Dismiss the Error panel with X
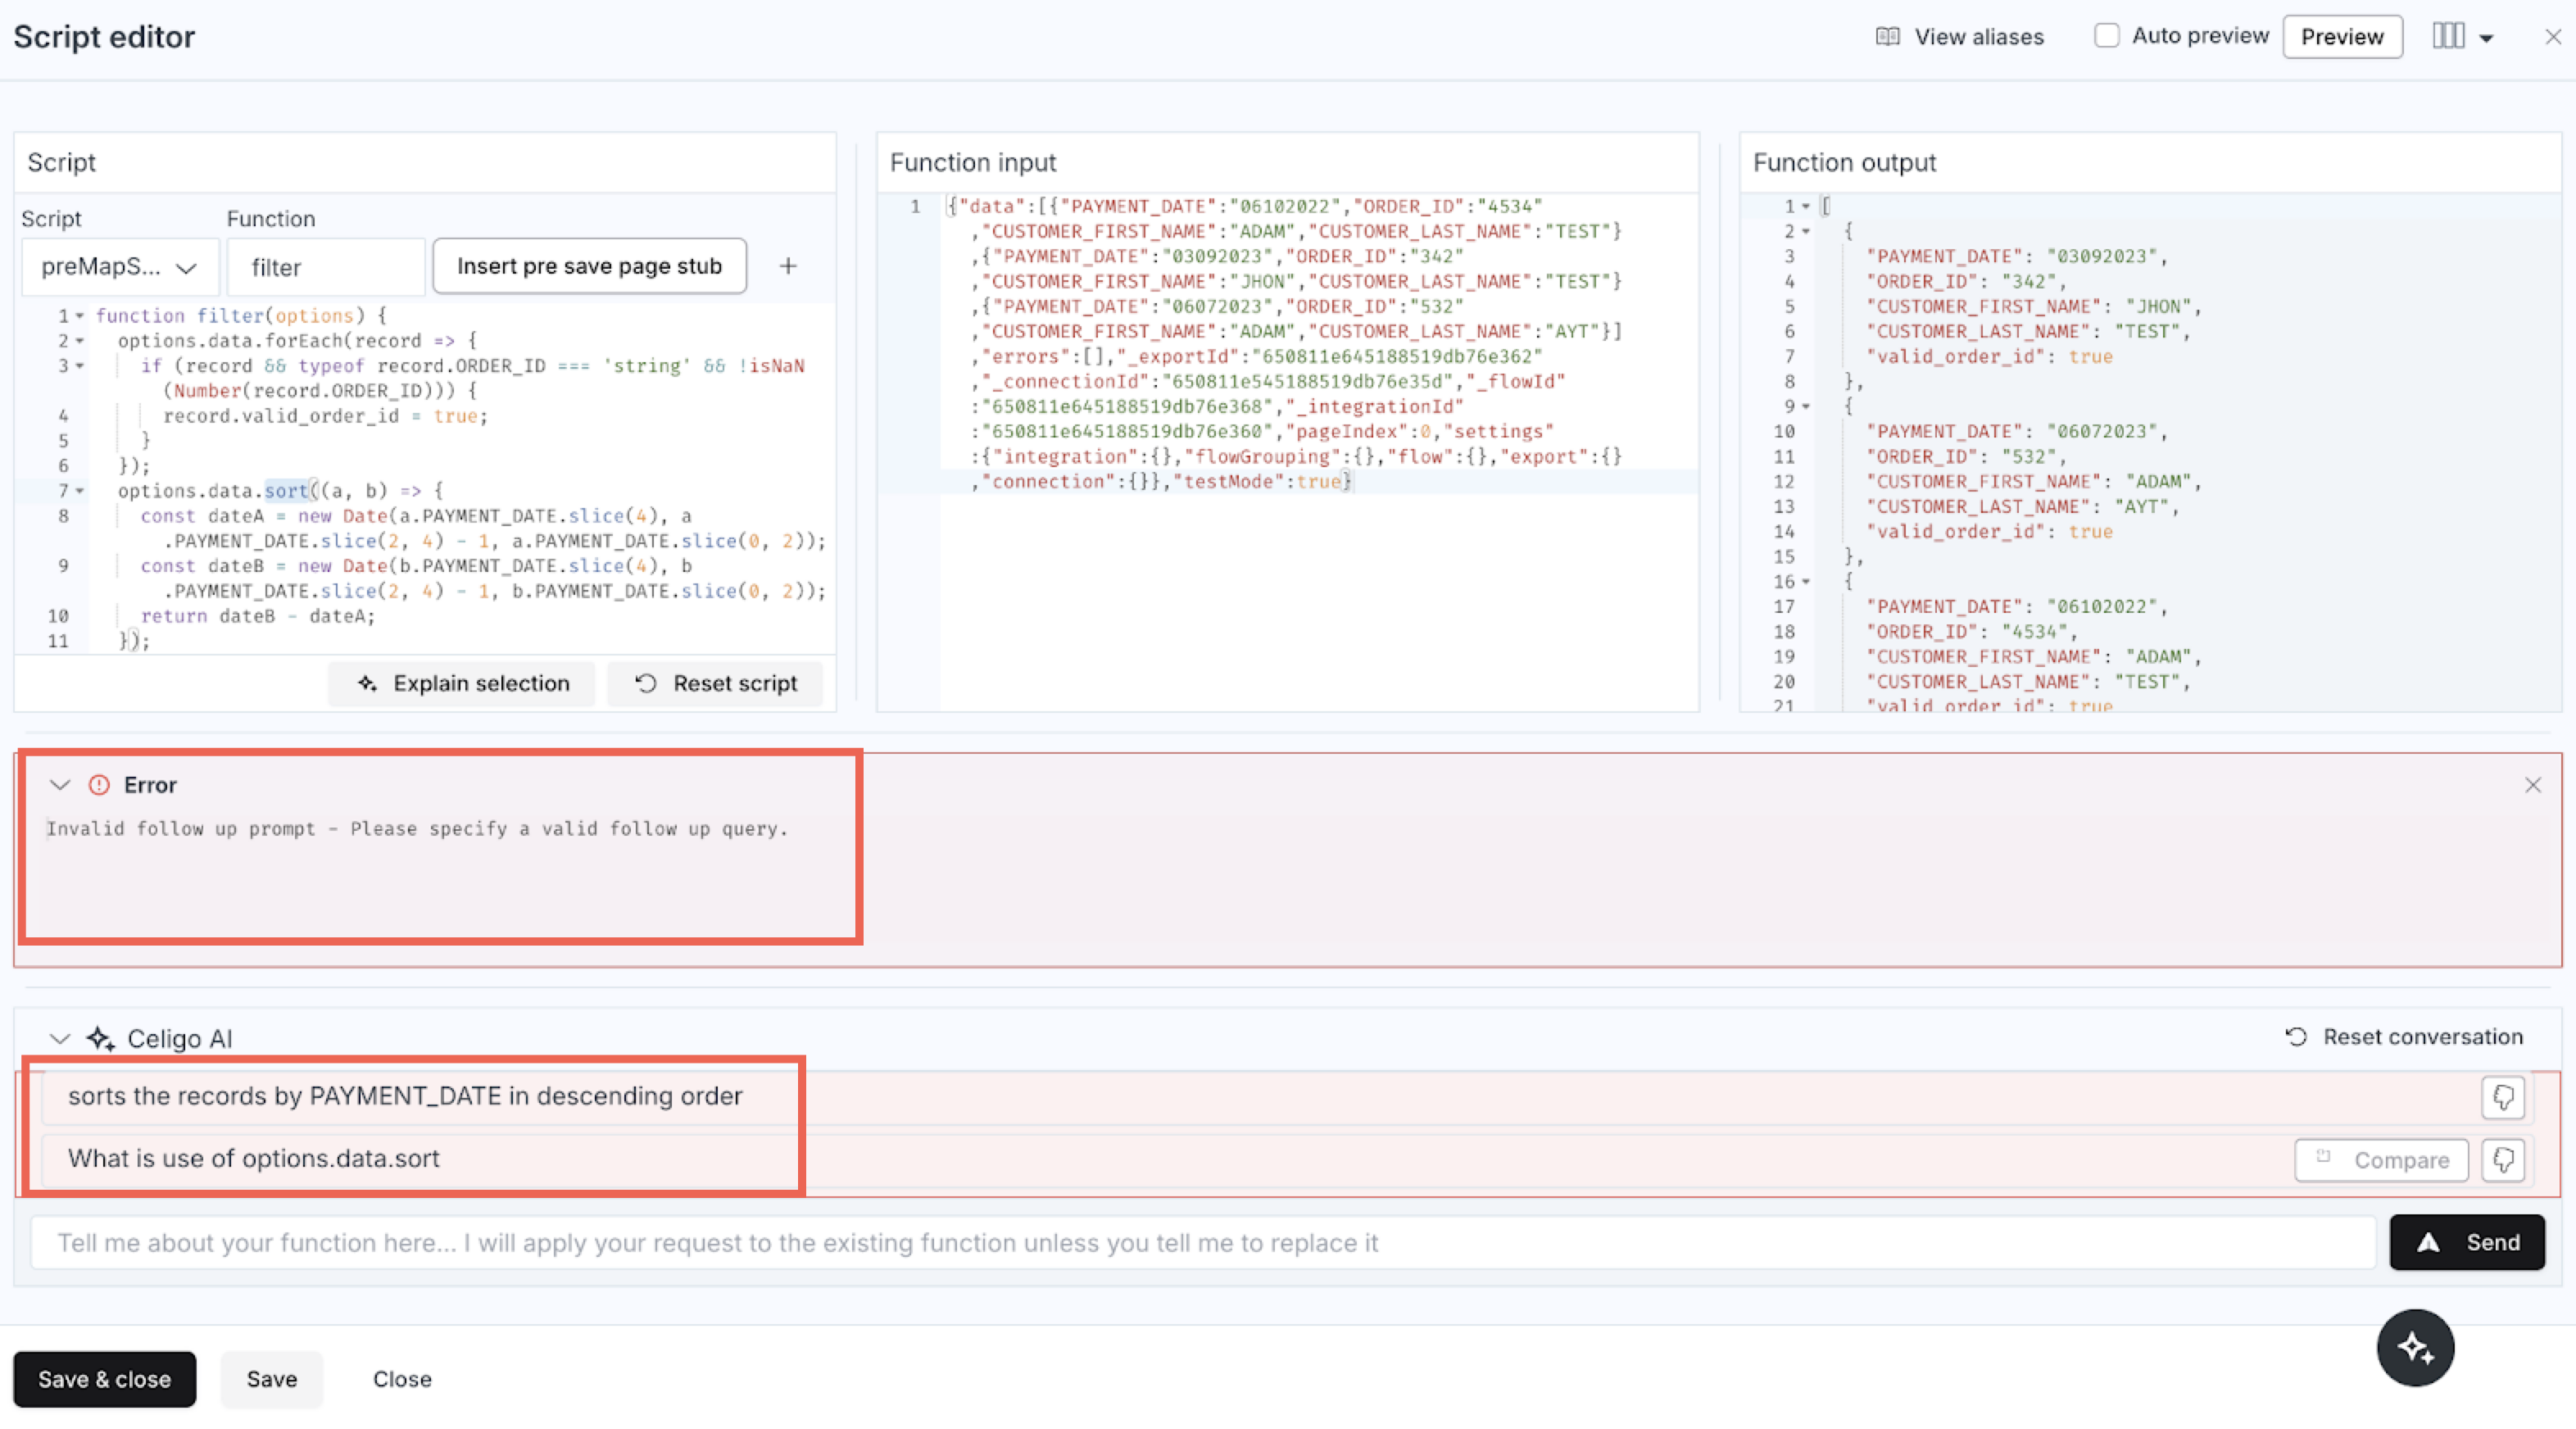The width and height of the screenshot is (2576, 1429). point(2532,785)
